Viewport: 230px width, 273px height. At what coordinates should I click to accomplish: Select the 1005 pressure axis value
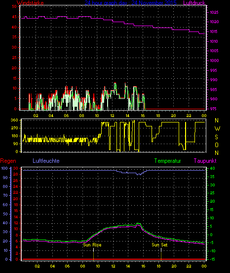coord(214,51)
